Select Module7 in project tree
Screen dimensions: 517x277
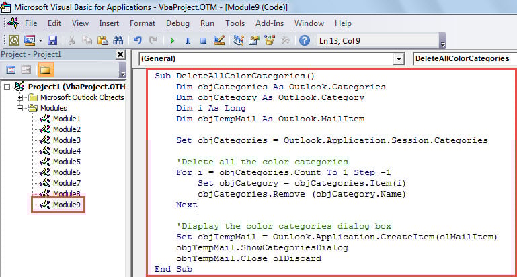coord(67,183)
